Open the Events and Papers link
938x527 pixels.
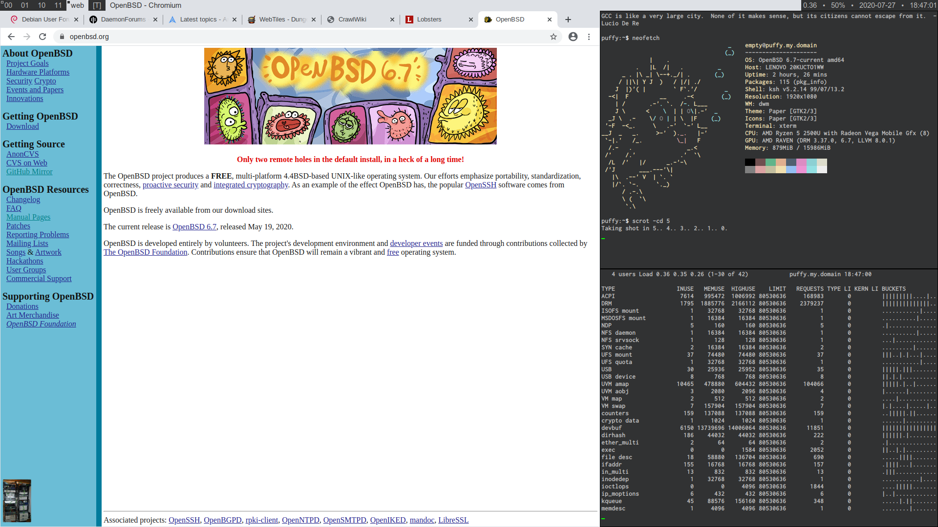pos(35,90)
